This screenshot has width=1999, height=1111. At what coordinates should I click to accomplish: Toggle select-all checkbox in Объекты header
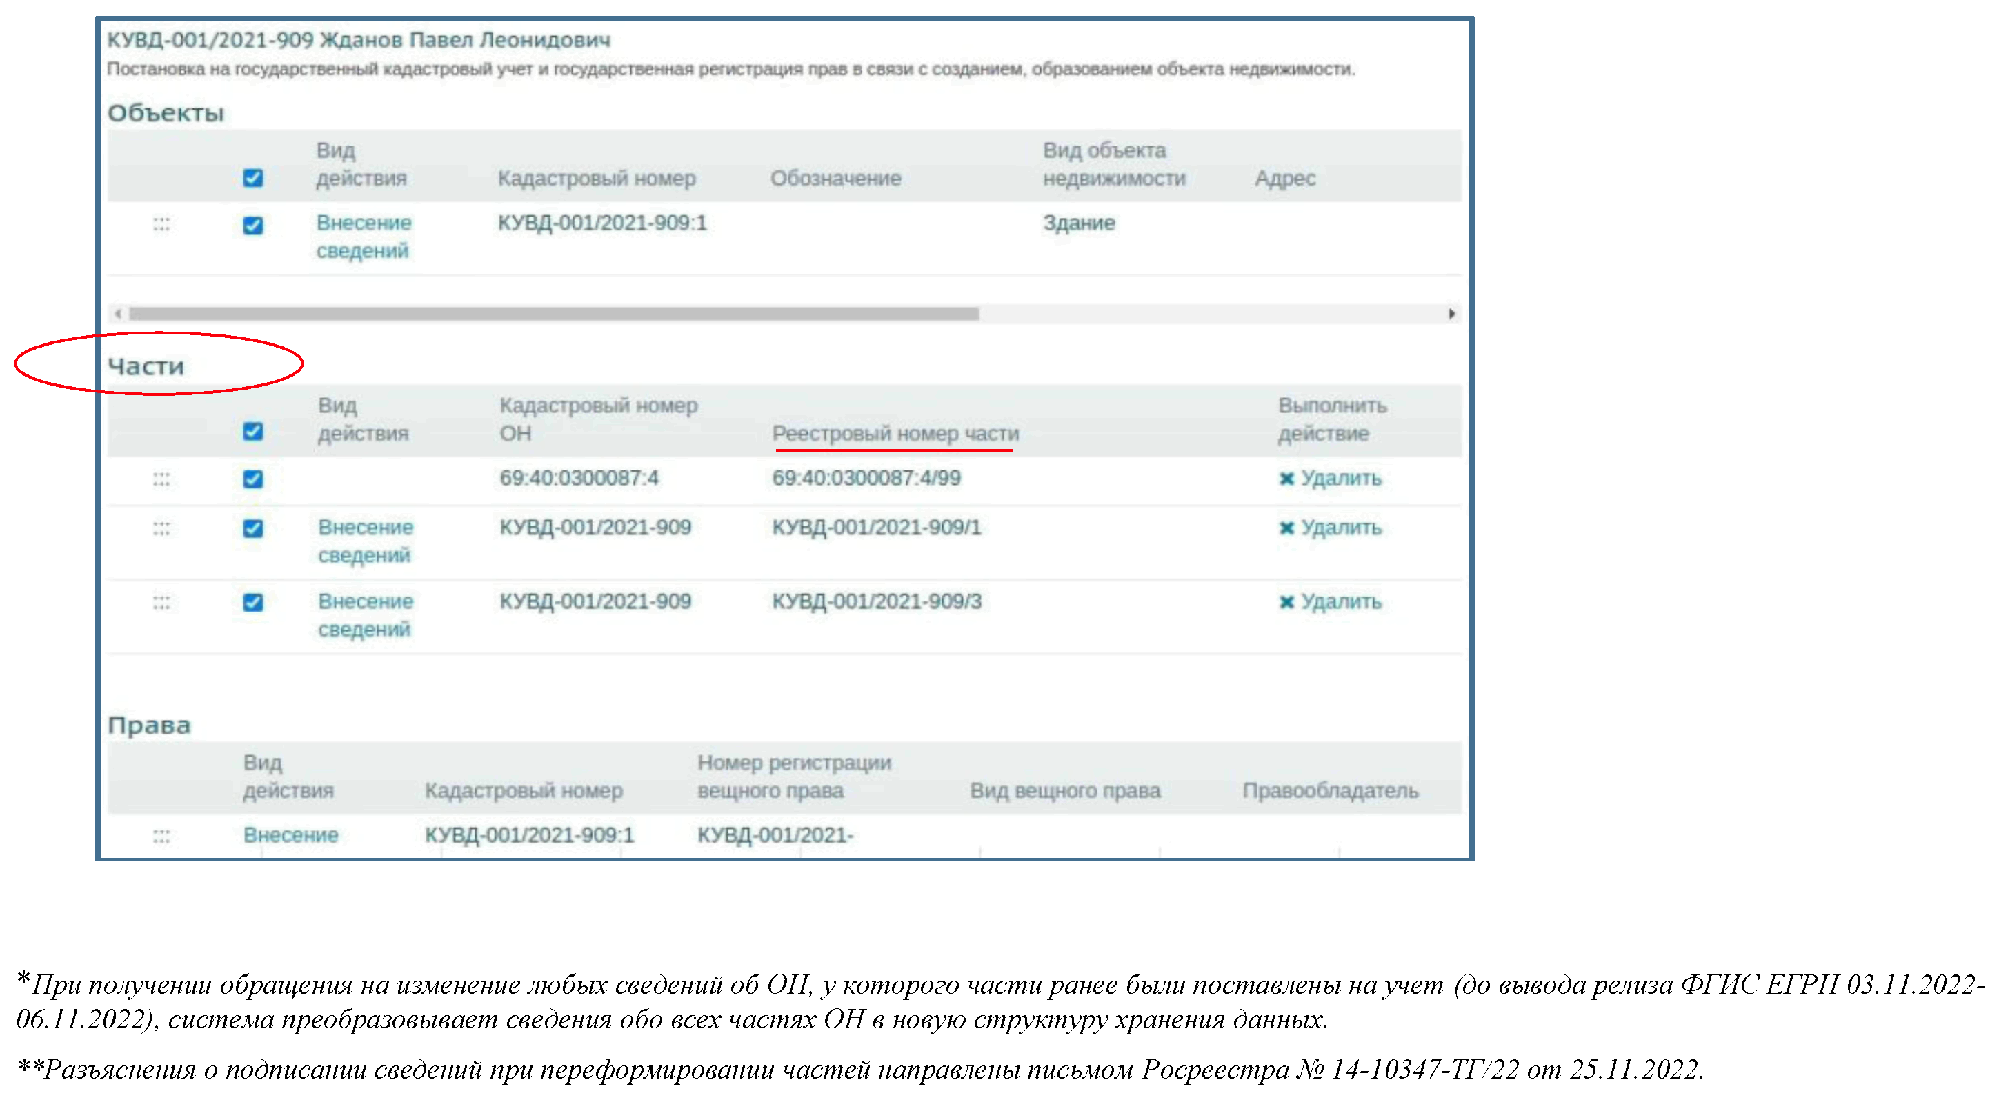(x=253, y=178)
